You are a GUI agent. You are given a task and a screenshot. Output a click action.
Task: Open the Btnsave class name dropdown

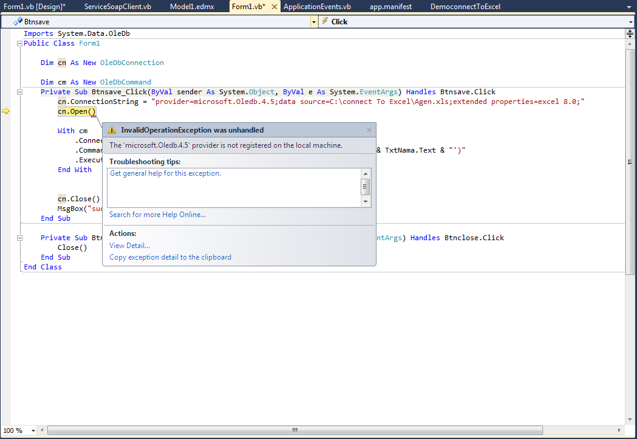click(x=314, y=21)
